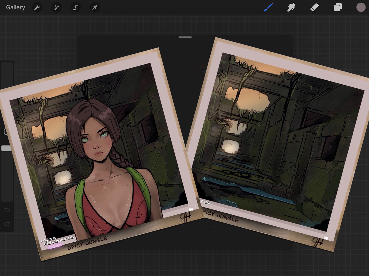Select the Eraser tool
Viewport: 369px width, 276px height.
click(315, 7)
